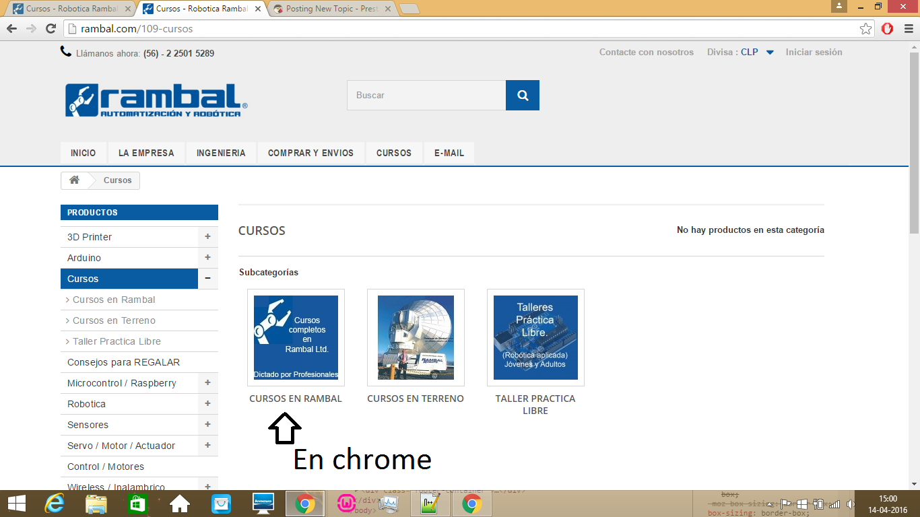Click the phone number (56) - 2 2501 5289
This screenshot has width=920, height=517.
pyautogui.click(x=178, y=53)
